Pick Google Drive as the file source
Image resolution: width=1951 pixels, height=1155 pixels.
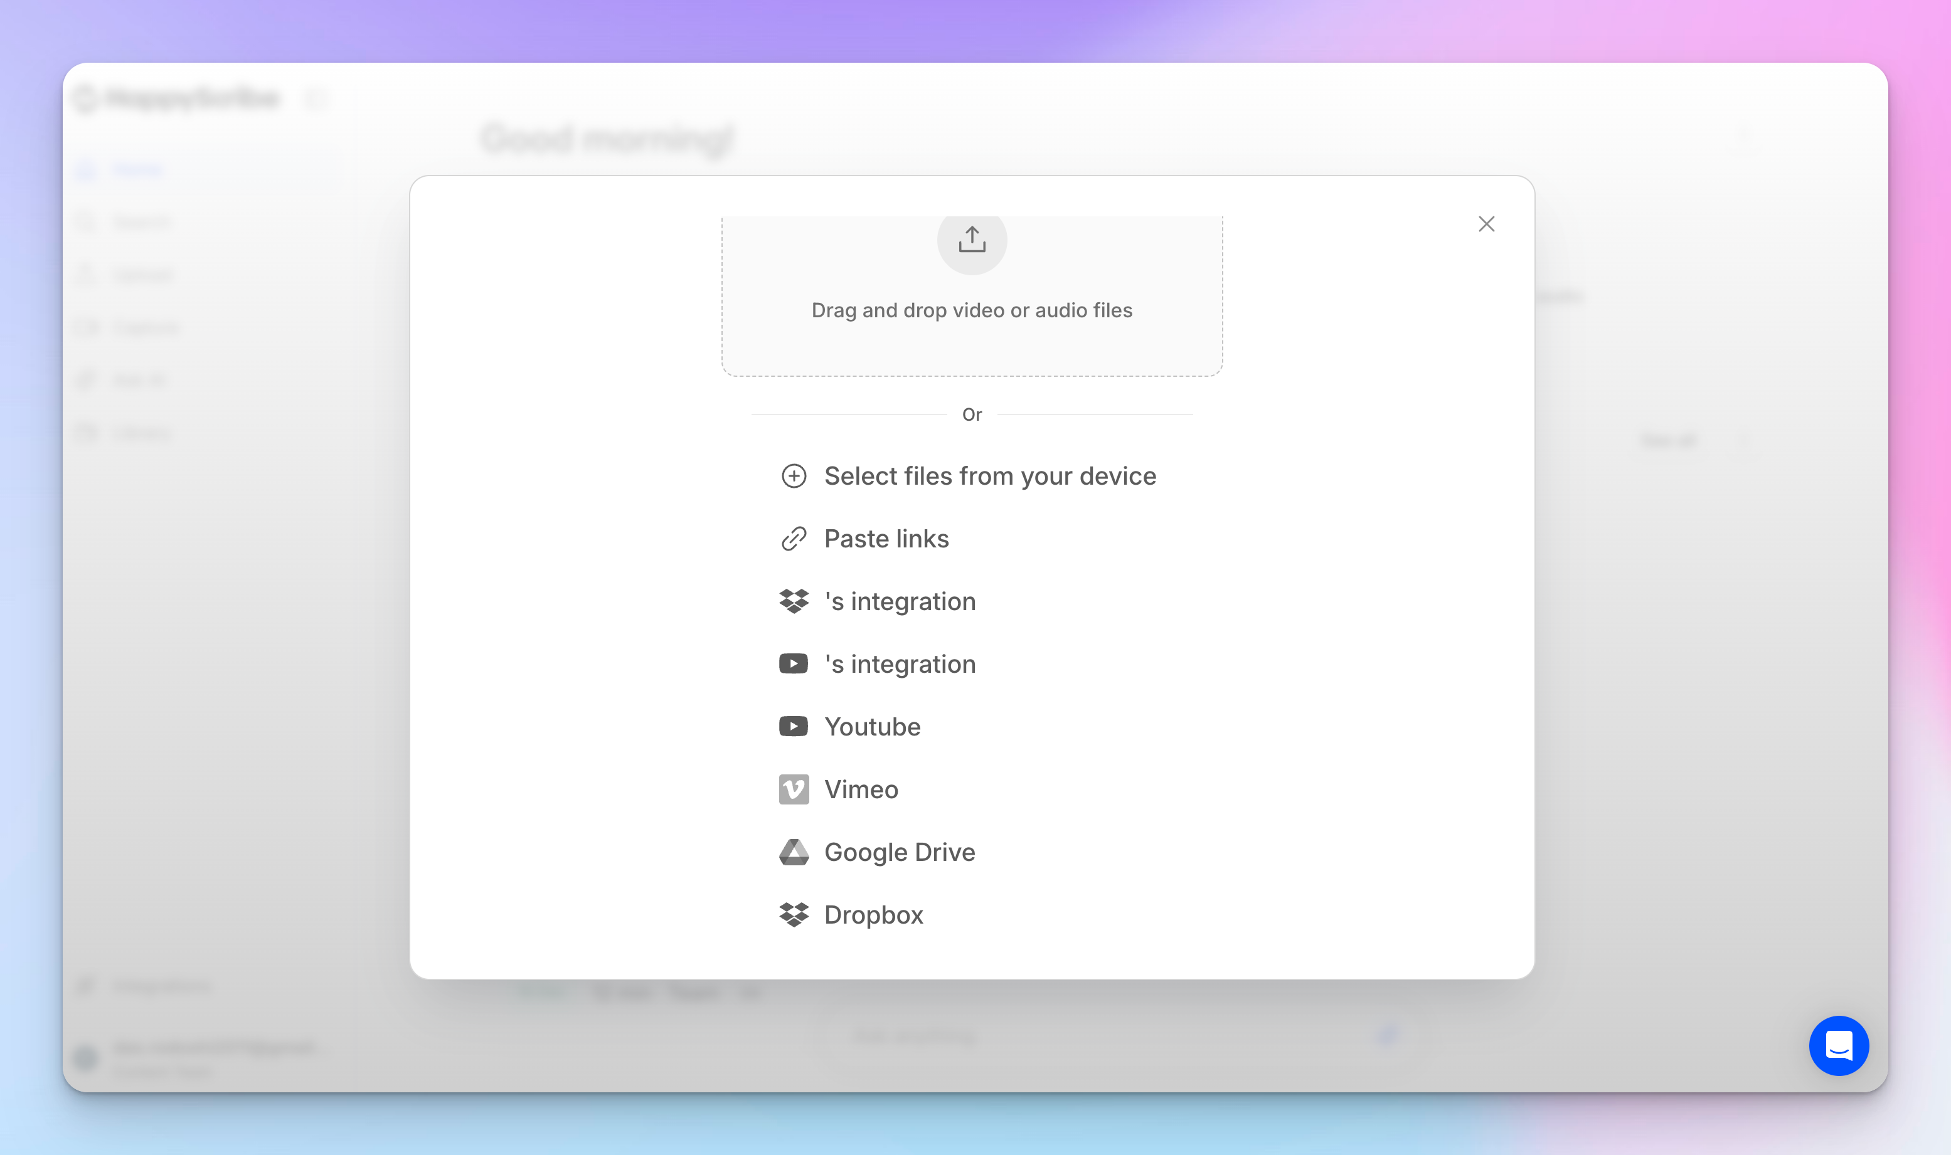pyautogui.click(x=899, y=852)
